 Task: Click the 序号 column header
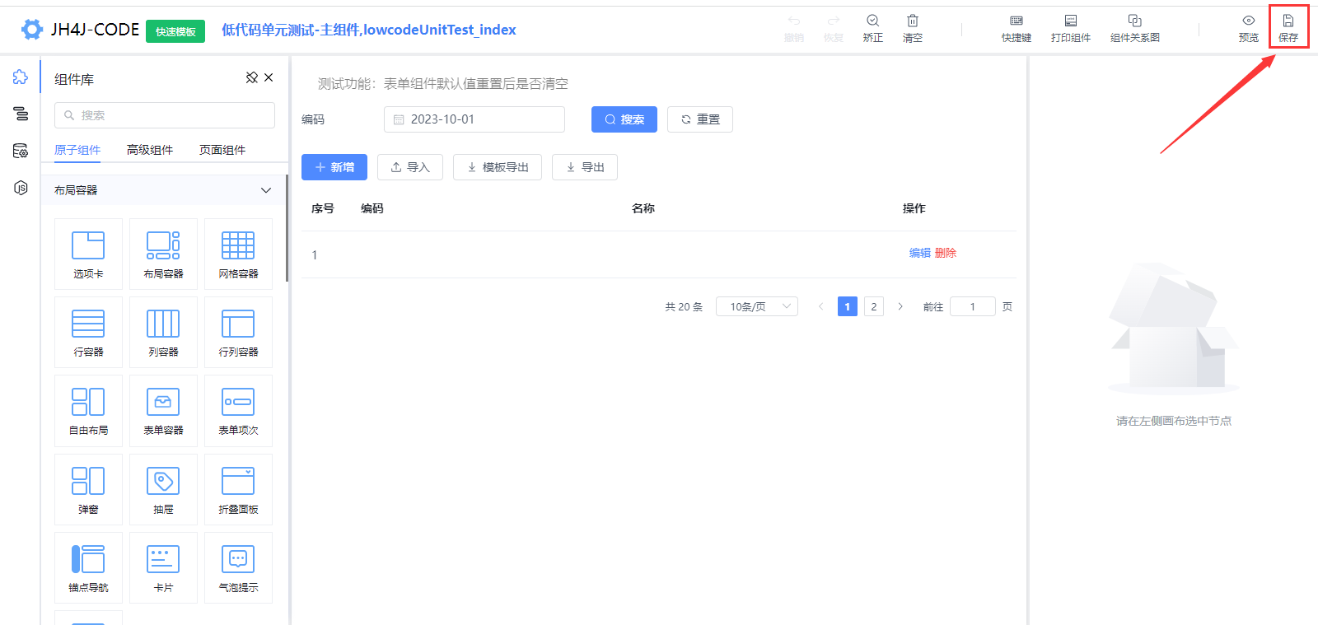tap(323, 208)
